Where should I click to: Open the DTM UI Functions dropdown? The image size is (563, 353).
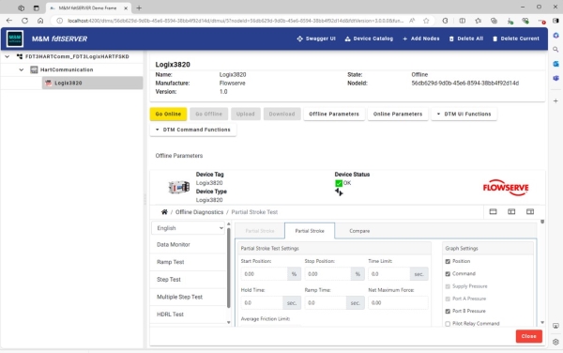click(x=464, y=114)
